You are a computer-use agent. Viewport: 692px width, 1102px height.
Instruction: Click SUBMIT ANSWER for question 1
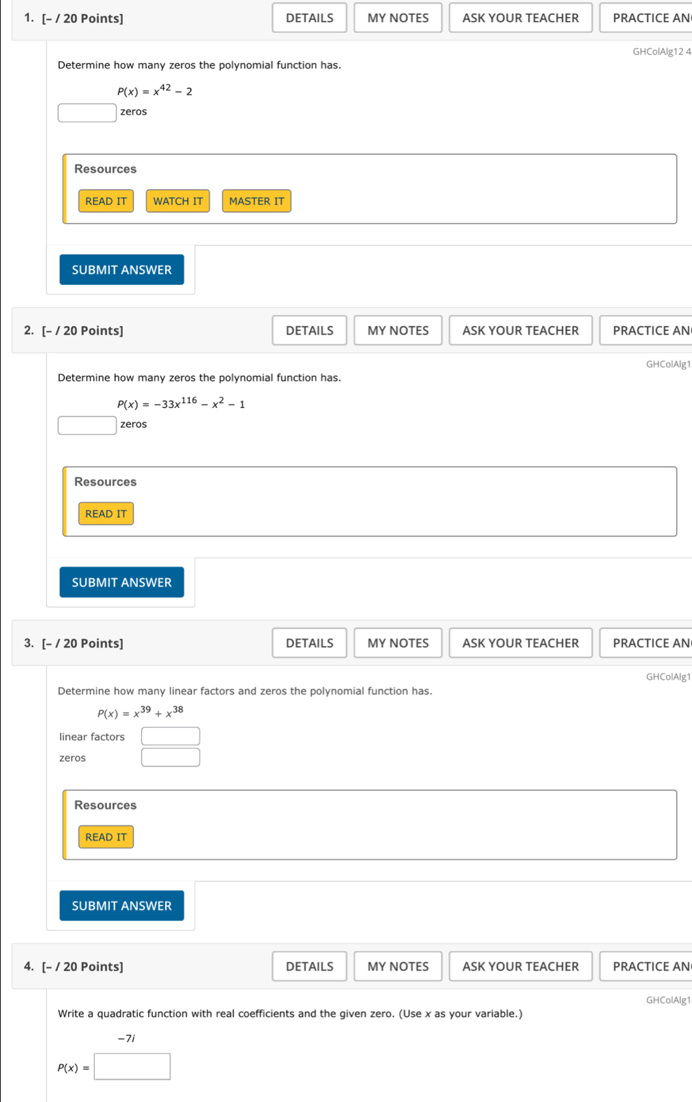[x=121, y=270]
